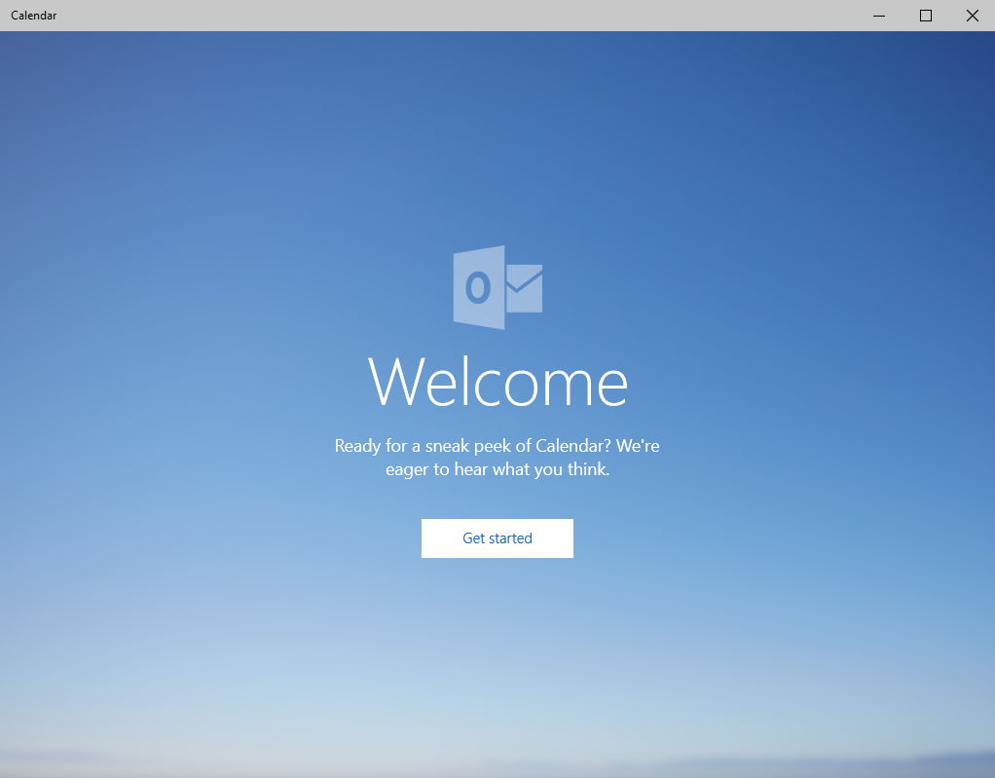This screenshot has height=778, width=995.
Task: Click the Calendar title bar label
Action: pos(34,16)
